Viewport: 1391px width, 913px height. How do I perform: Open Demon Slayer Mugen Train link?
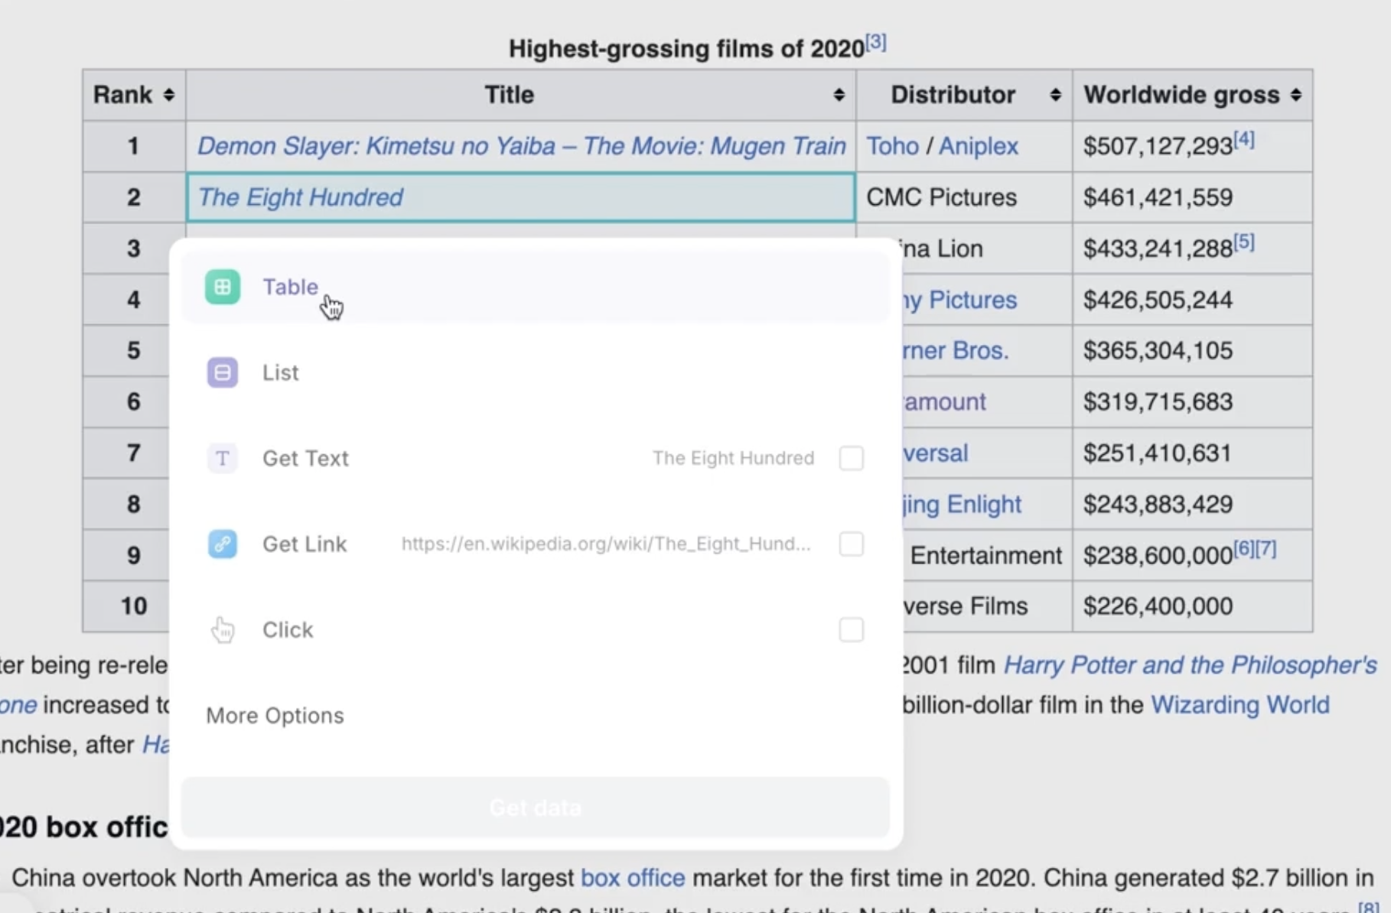[522, 145]
